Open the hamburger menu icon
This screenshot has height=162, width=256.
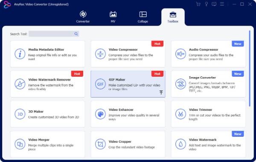pos(222,4)
